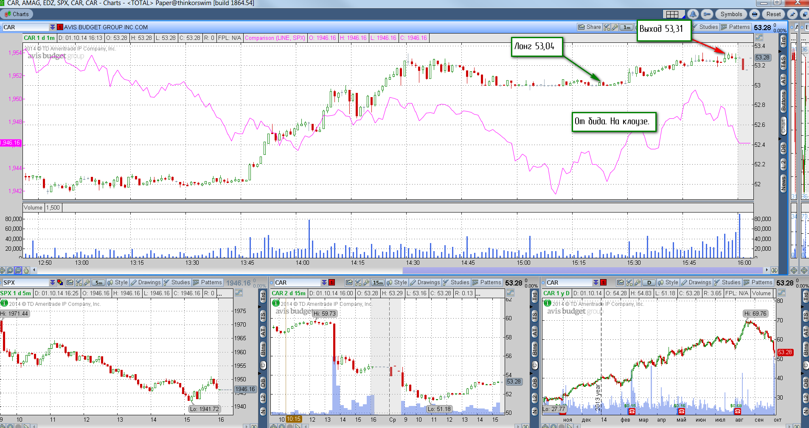Click Share on main chart toolbar
Screen dimensions: 809x428
click(x=590, y=27)
